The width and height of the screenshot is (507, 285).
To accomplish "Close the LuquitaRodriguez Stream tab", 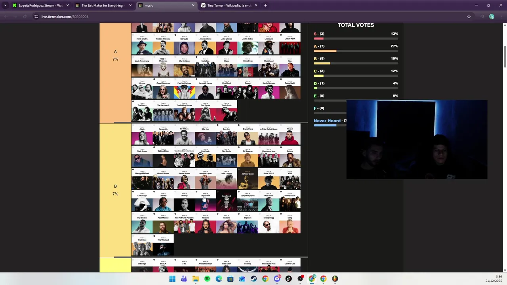I will pos(67,6).
